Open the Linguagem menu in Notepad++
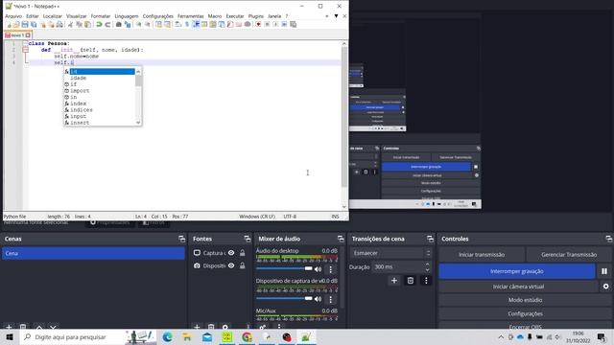Screen dimensions: 614x345 127,16
